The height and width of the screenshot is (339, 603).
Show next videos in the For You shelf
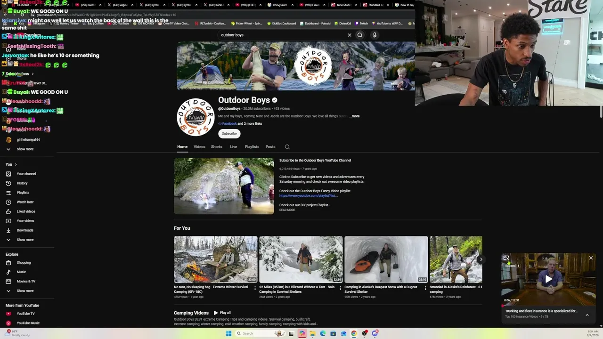pos(481,259)
